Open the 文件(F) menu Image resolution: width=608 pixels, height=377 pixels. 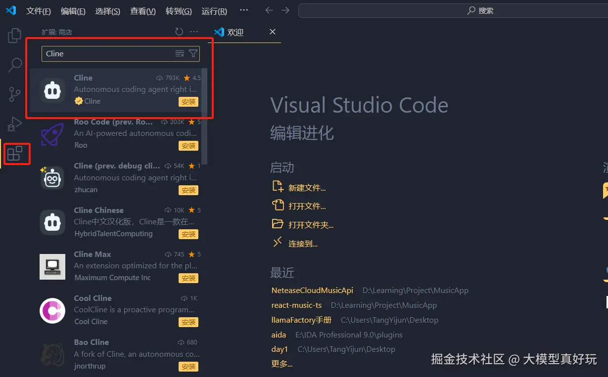click(38, 11)
